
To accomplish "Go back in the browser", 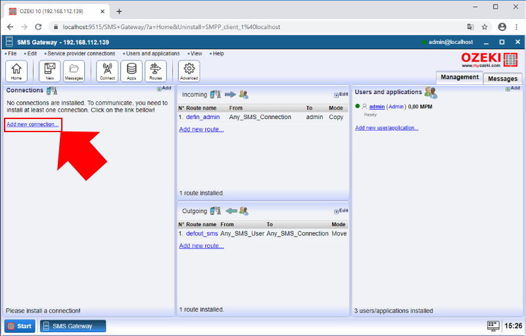I will coord(10,27).
